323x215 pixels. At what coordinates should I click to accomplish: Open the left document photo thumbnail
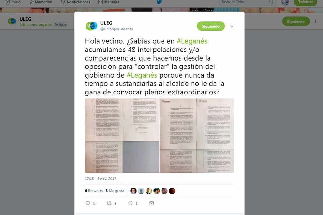122,136
